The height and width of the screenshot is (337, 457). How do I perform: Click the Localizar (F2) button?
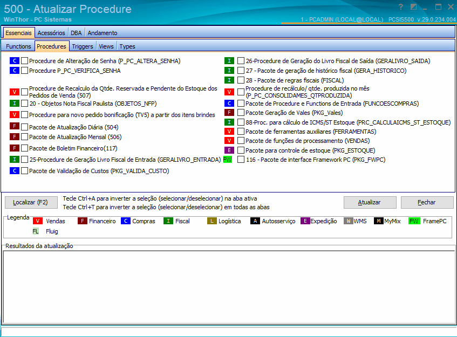click(x=31, y=202)
